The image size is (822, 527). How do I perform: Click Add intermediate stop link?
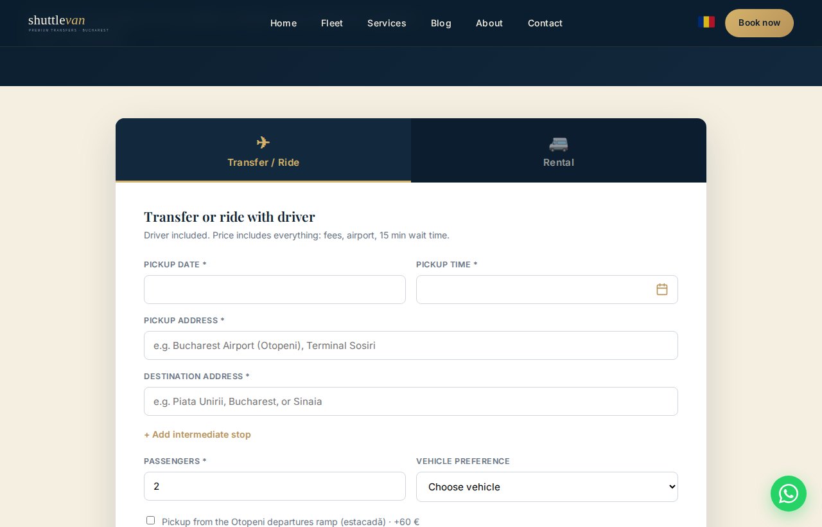point(197,434)
